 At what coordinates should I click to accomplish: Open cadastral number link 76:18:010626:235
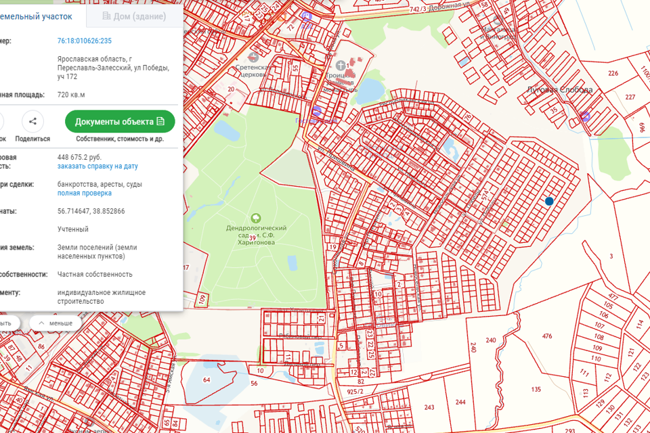click(x=85, y=41)
